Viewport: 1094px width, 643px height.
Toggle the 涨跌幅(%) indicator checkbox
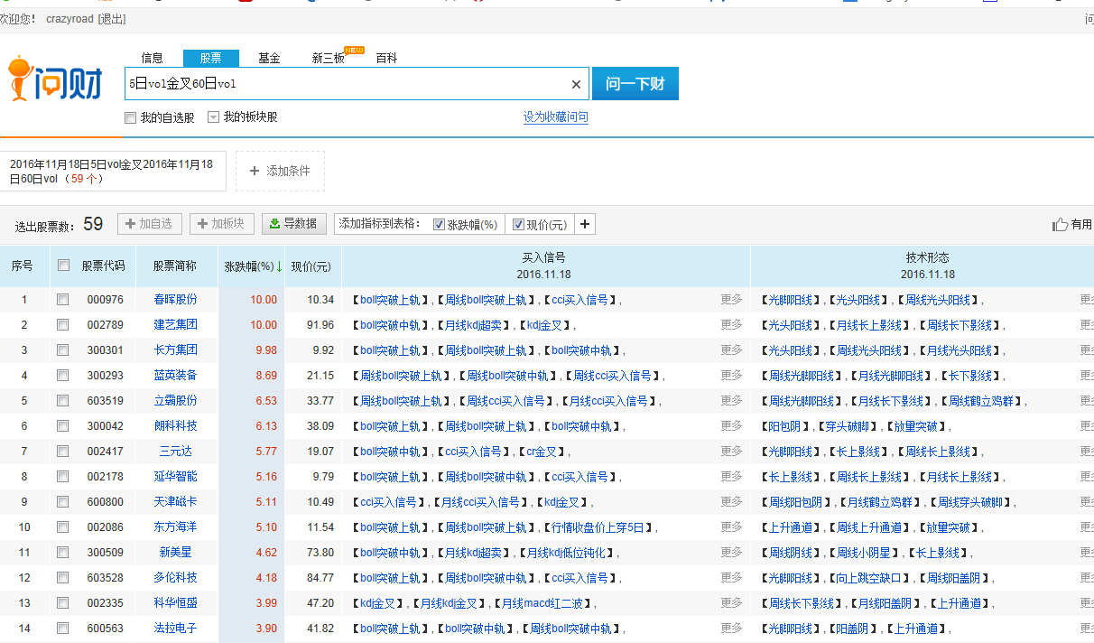[x=439, y=225]
